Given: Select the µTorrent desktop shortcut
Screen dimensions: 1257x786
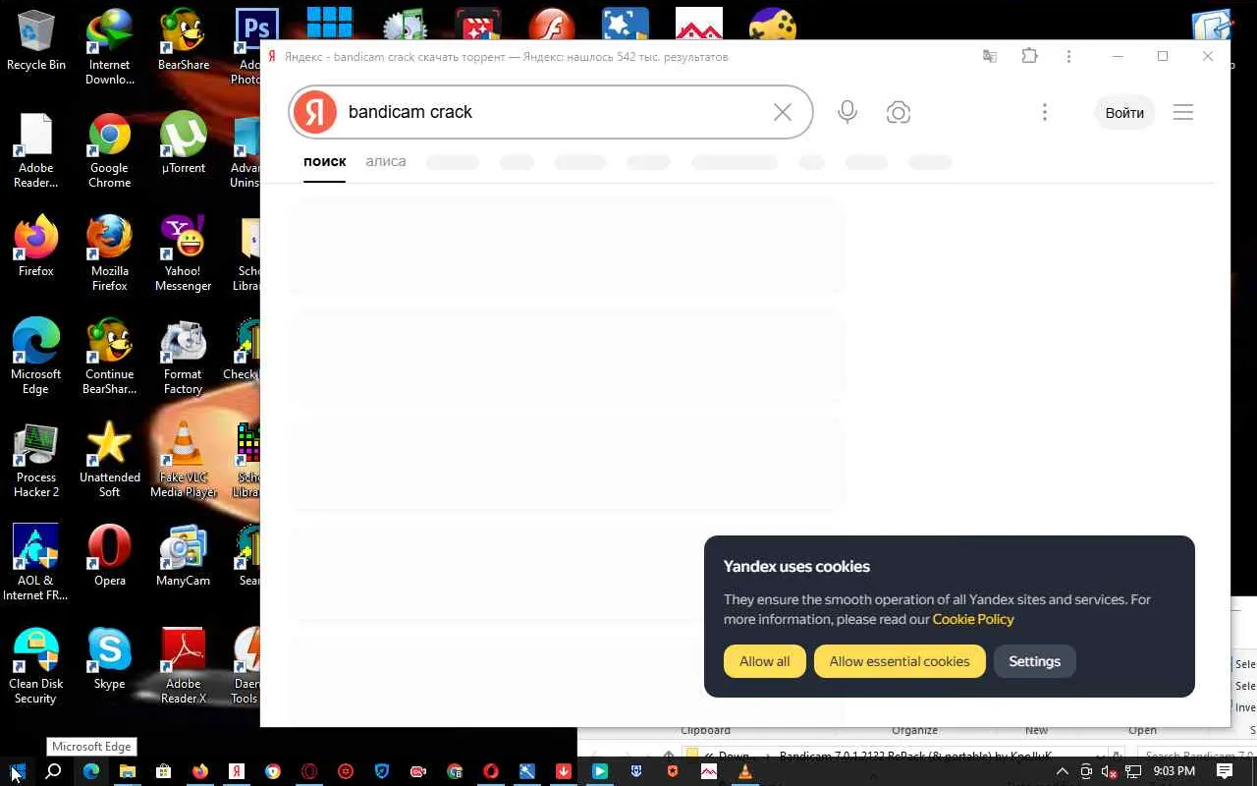Looking at the screenshot, I should 184,144.
